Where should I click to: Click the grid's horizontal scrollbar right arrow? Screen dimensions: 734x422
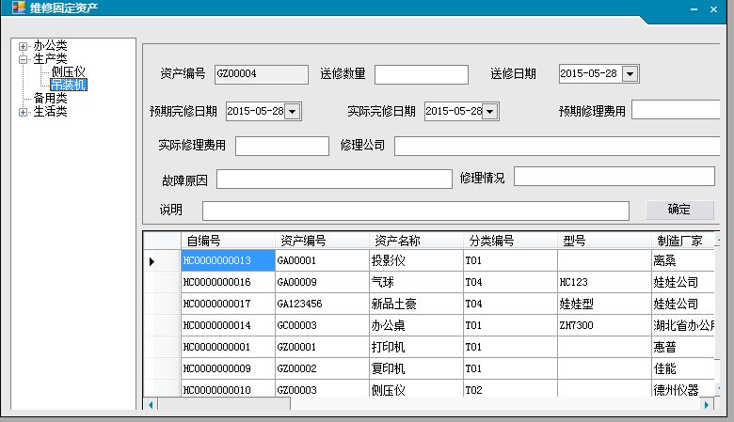click(707, 404)
